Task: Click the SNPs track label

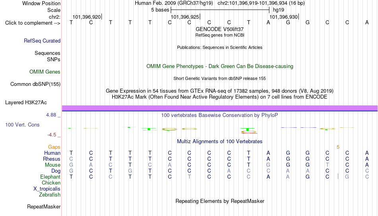Action: [x=54, y=59]
